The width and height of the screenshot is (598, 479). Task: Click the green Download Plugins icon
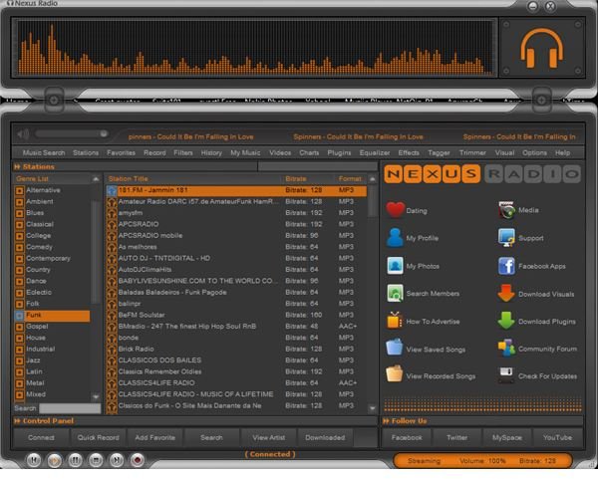click(x=506, y=321)
